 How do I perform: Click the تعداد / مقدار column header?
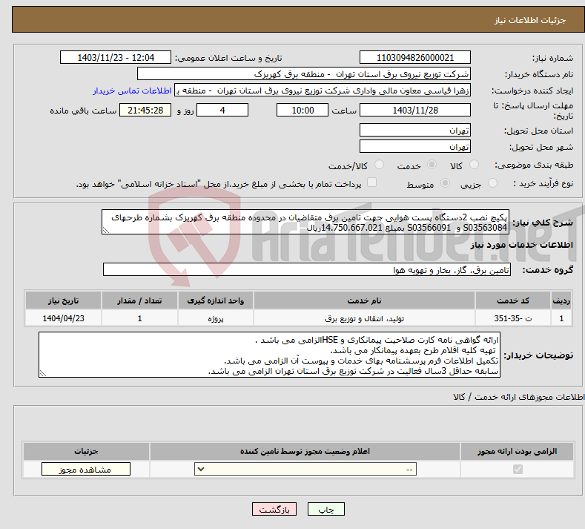[x=139, y=300]
